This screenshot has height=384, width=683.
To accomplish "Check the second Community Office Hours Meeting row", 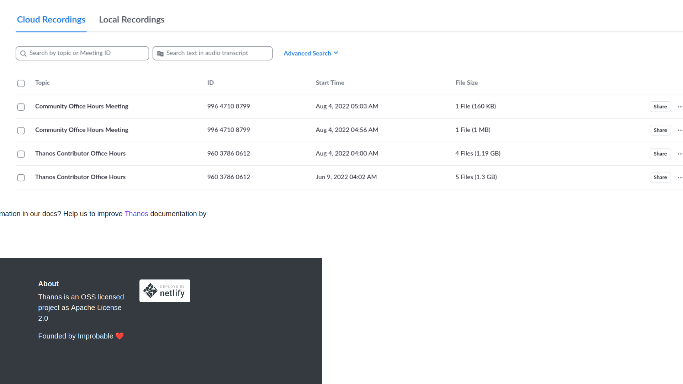I will [21, 130].
